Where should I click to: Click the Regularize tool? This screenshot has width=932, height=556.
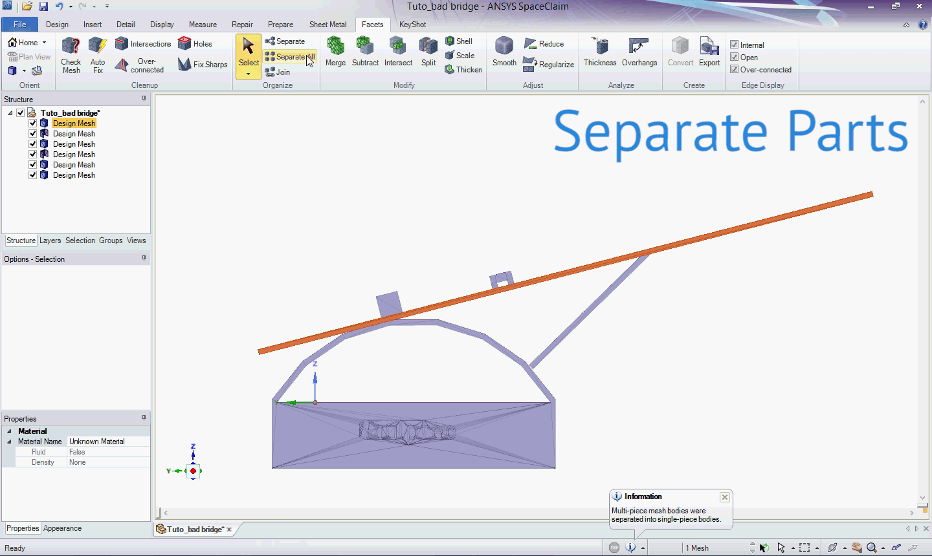pos(548,64)
